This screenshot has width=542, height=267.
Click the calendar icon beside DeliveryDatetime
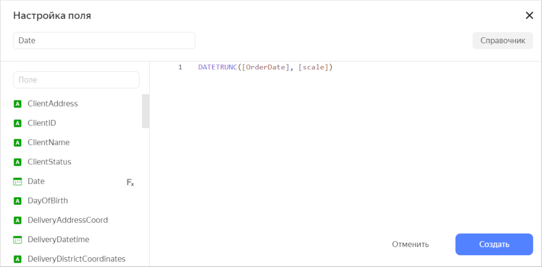[17, 239]
